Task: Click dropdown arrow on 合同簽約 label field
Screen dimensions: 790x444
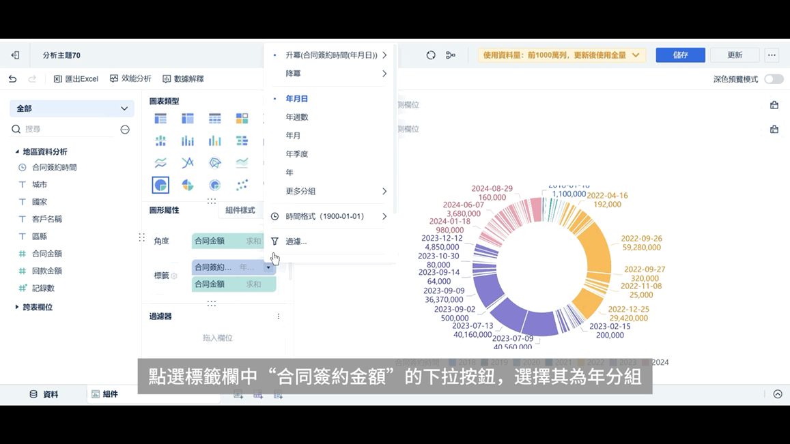Action: (x=268, y=267)
